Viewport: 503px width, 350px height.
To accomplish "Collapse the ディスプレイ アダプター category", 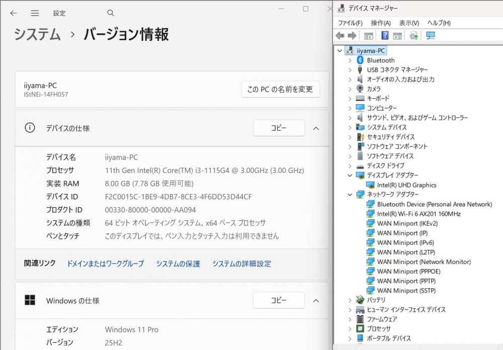I will click(x=350, y=175).
